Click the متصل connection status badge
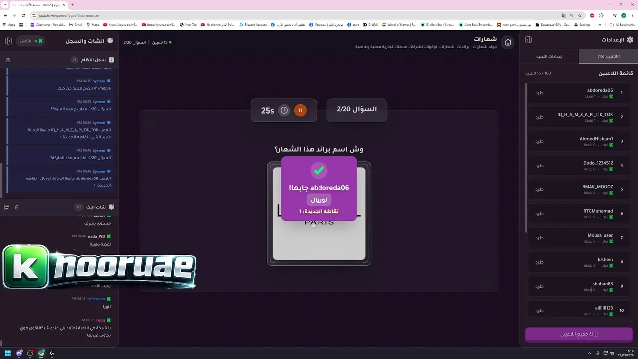Screen dimensions: 638x359 click(x=31, y=41)
